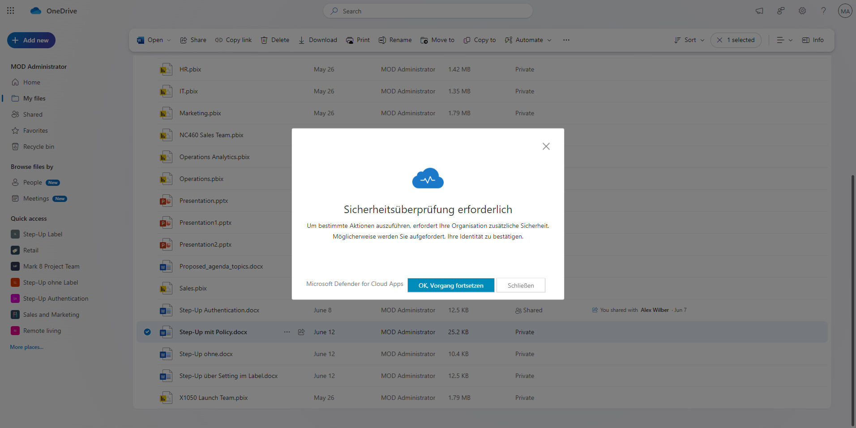Click the Retail quick access icon
Image resolution: width=856 pixels, height=428 pixels.
(15, 250)
